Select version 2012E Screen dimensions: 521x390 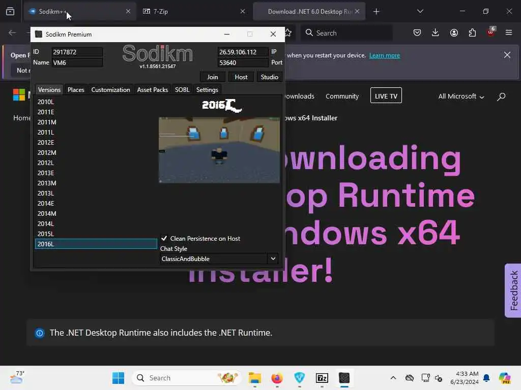coord(96,142)
